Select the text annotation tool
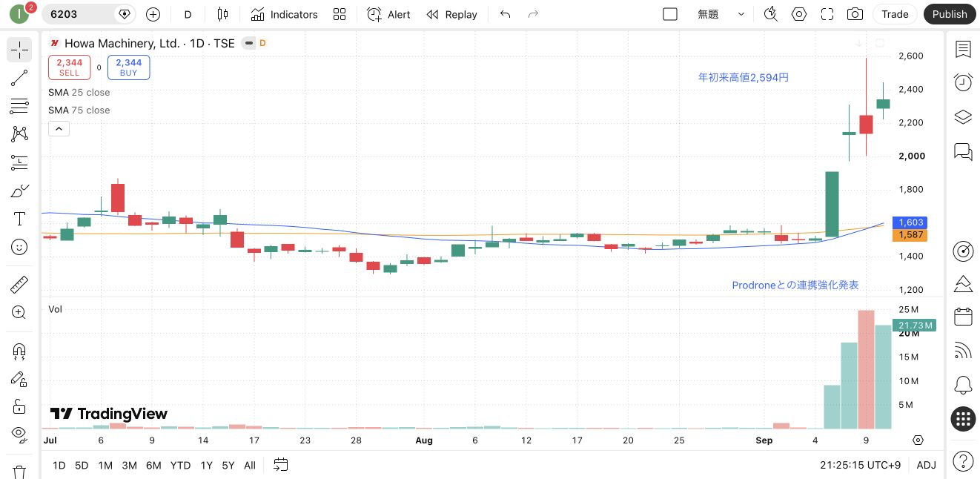This screenshot has height=479, width=980. click(19, 219)
